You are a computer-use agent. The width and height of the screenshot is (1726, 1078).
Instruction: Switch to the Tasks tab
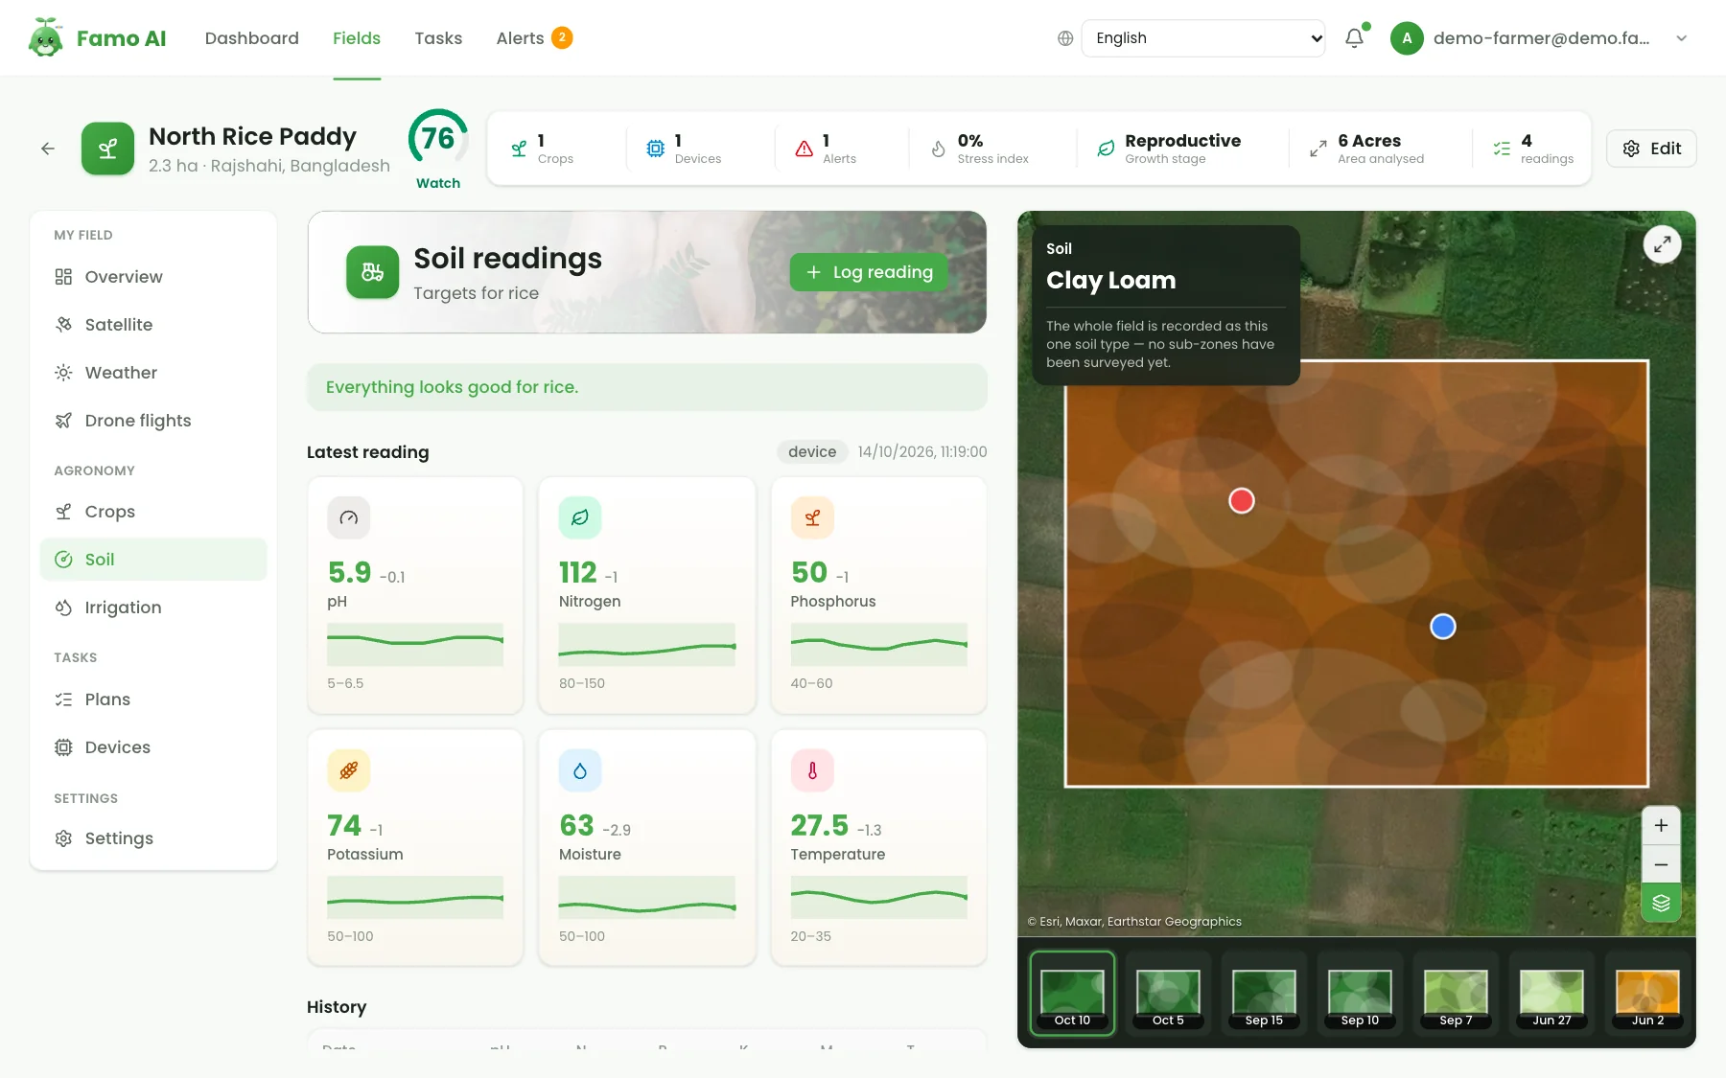[x=438, y=38]
